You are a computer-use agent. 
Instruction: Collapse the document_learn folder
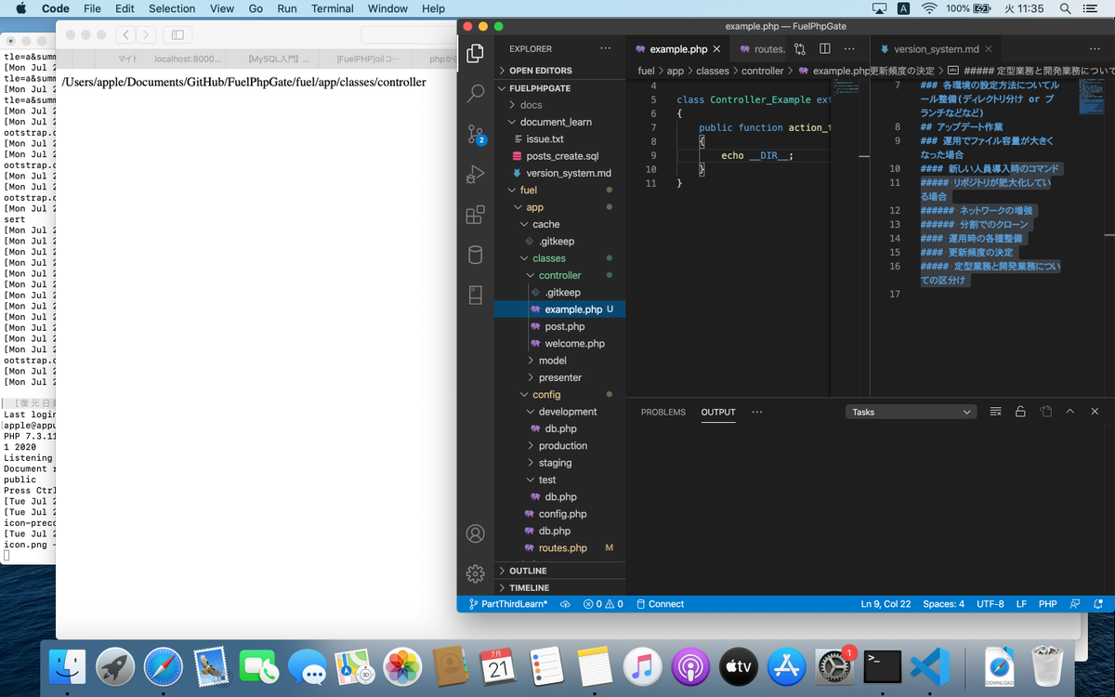coord(559,122)
